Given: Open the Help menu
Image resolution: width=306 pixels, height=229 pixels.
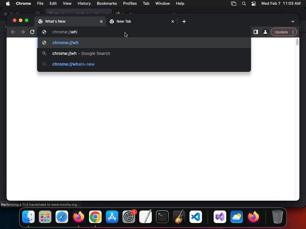Looking at the screenshot, I should [x=180, y=4].
